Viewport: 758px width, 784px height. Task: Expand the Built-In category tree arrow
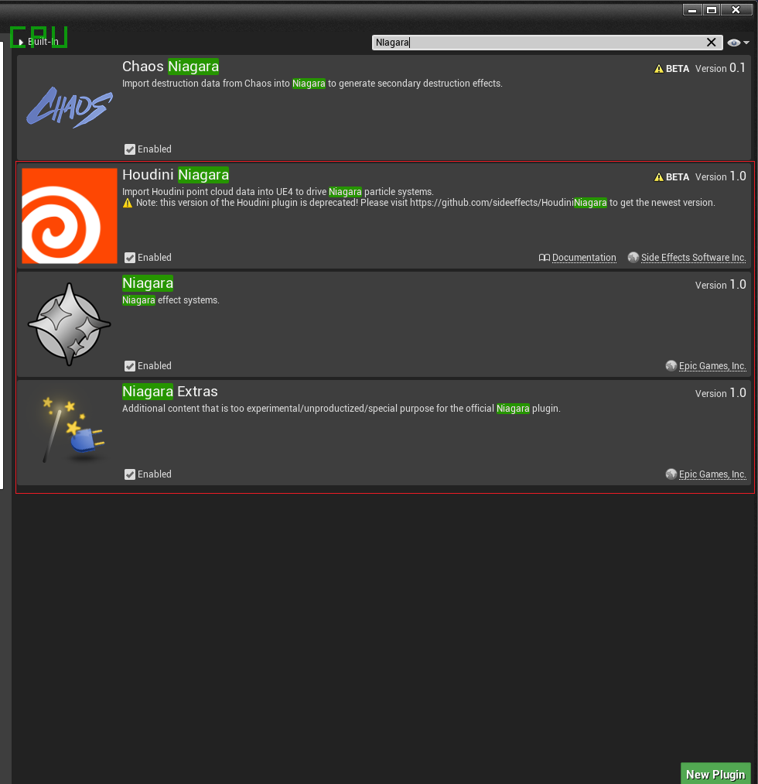21,43
